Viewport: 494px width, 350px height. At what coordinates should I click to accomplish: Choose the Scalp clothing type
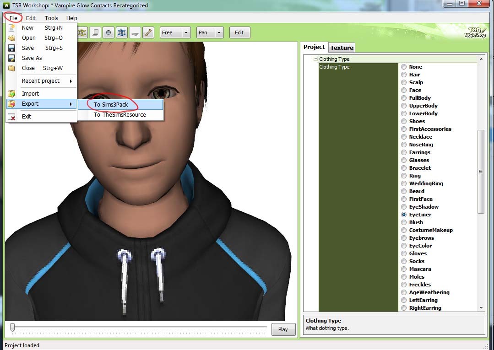click(x=404, y=82)
